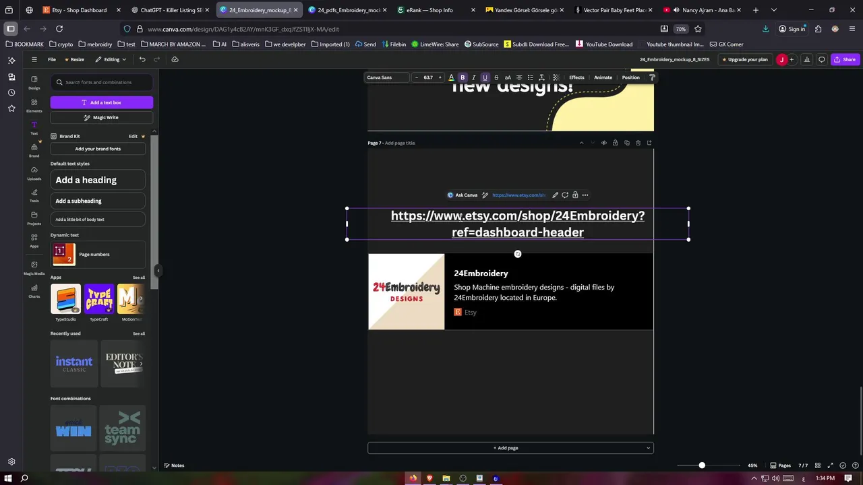Viewport: 863px width, 485px height.
Task: Open the Effects menu
Action: tap(576, 77)
